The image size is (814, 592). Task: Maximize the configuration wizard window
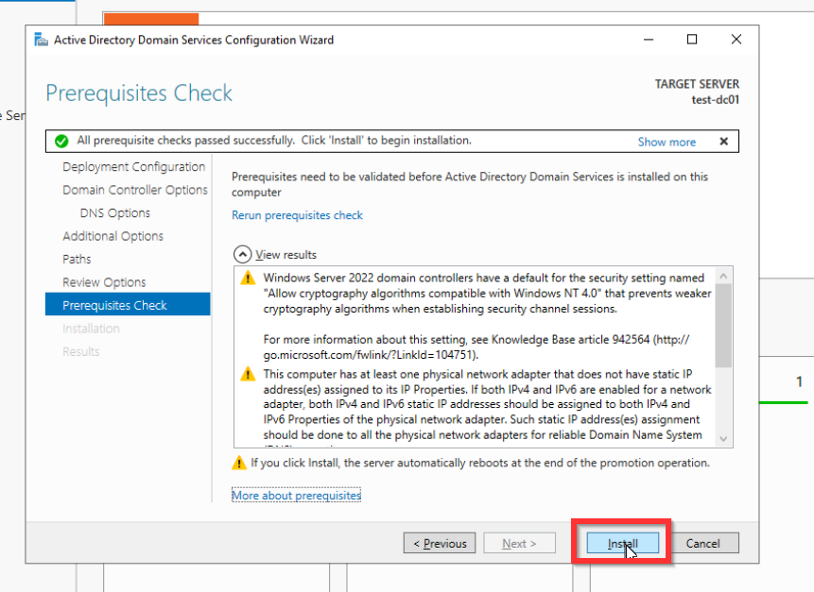click(x=692, y=40)
